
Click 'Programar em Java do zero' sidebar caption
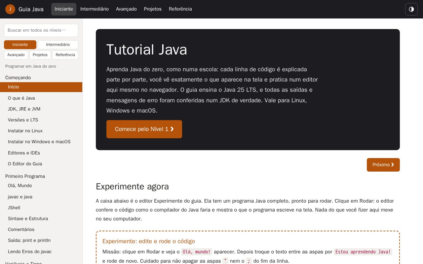(x=31, y=66)
